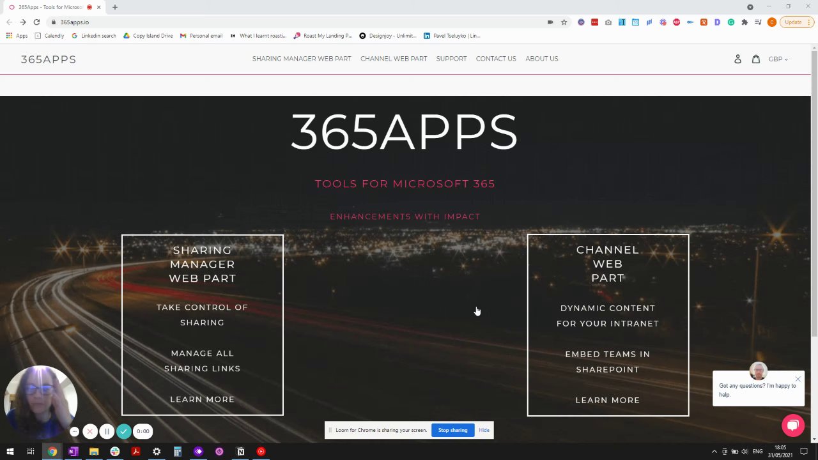Open Calculator from the taskbar

pos(178,452)
